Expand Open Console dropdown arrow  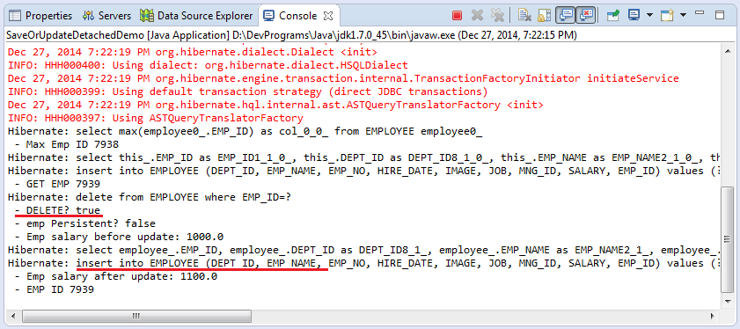coord(683,16)
